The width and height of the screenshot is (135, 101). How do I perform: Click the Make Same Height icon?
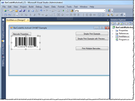pos(55,15)
